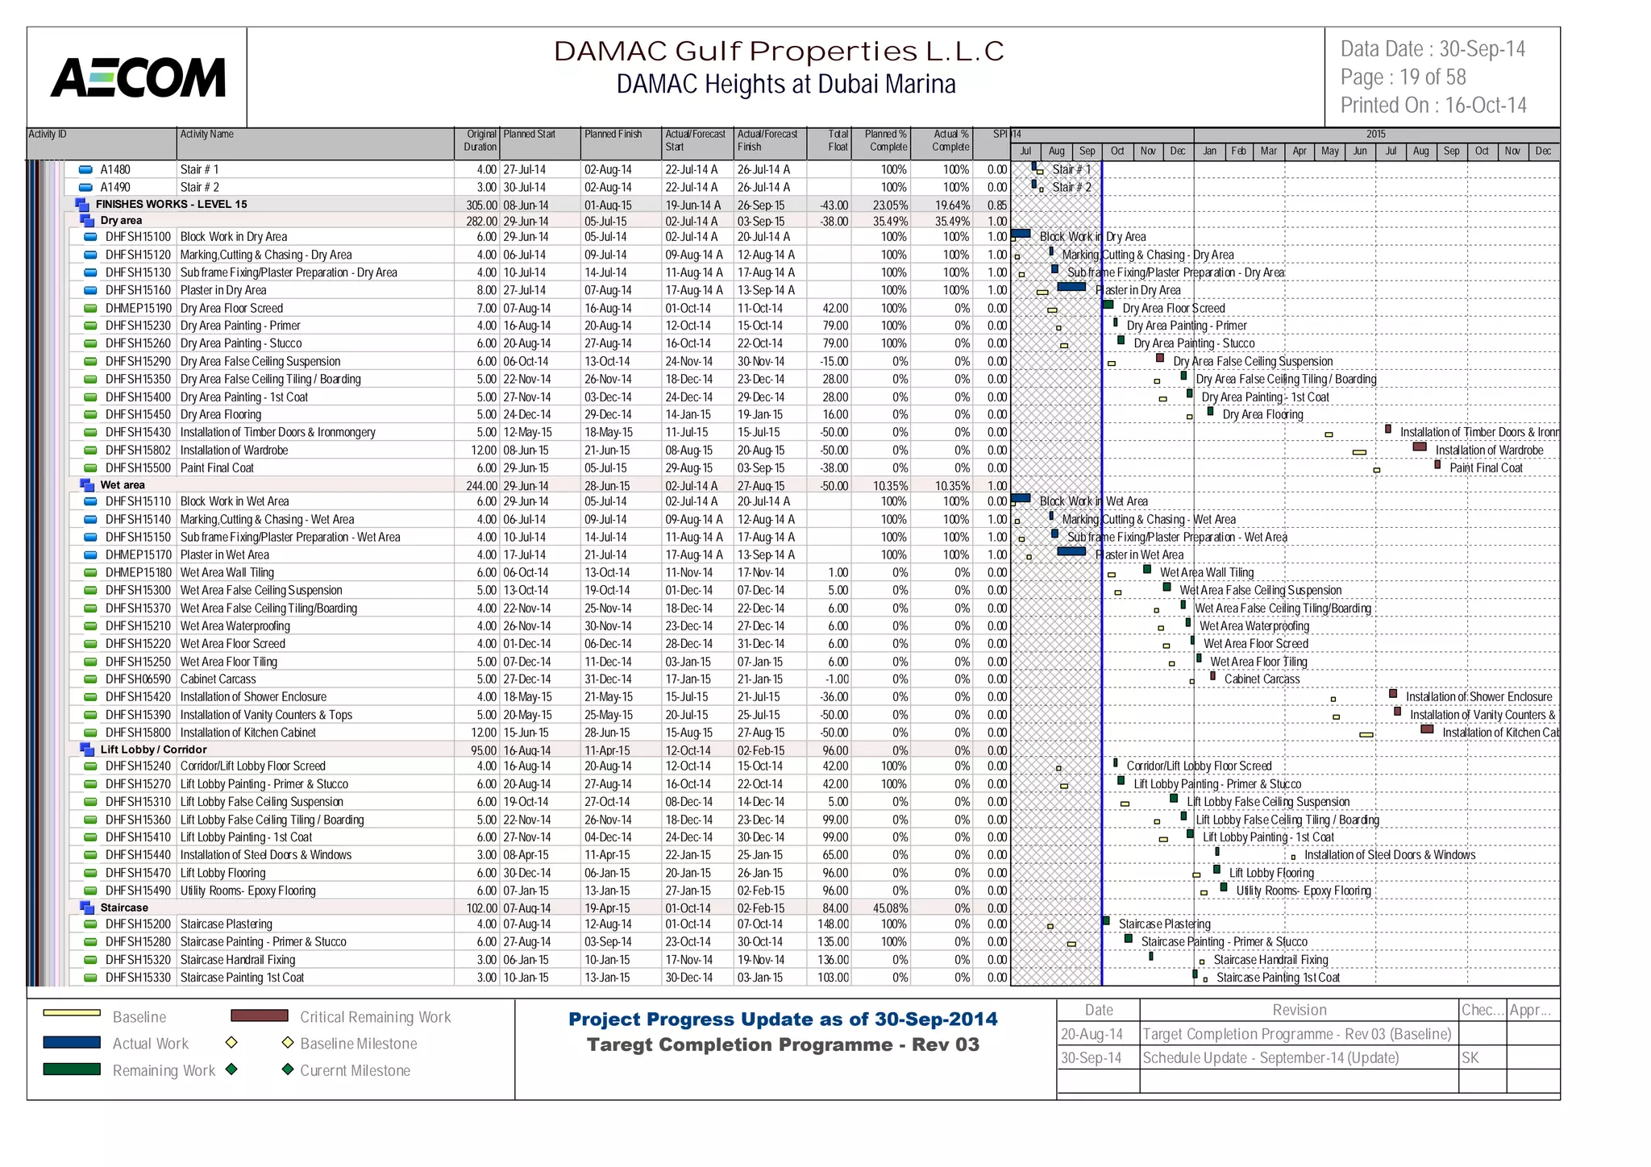Click the 24-Nov-14 forecast start date
Viewport: 1651px width, 1167px height.
pyautogui.click(x=689, y=361)
